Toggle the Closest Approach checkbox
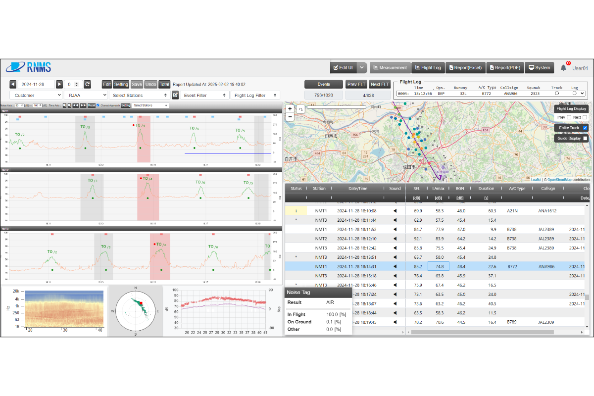 98,105
